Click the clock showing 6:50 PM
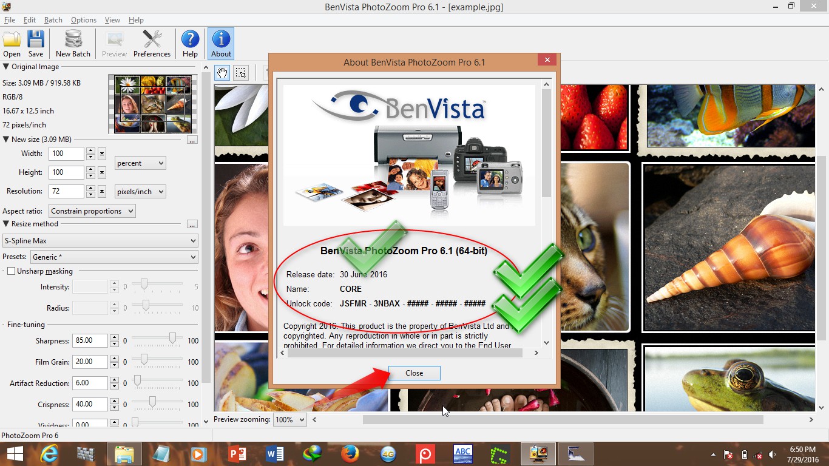This screenshot has width=829, height=466. [802, 450]
